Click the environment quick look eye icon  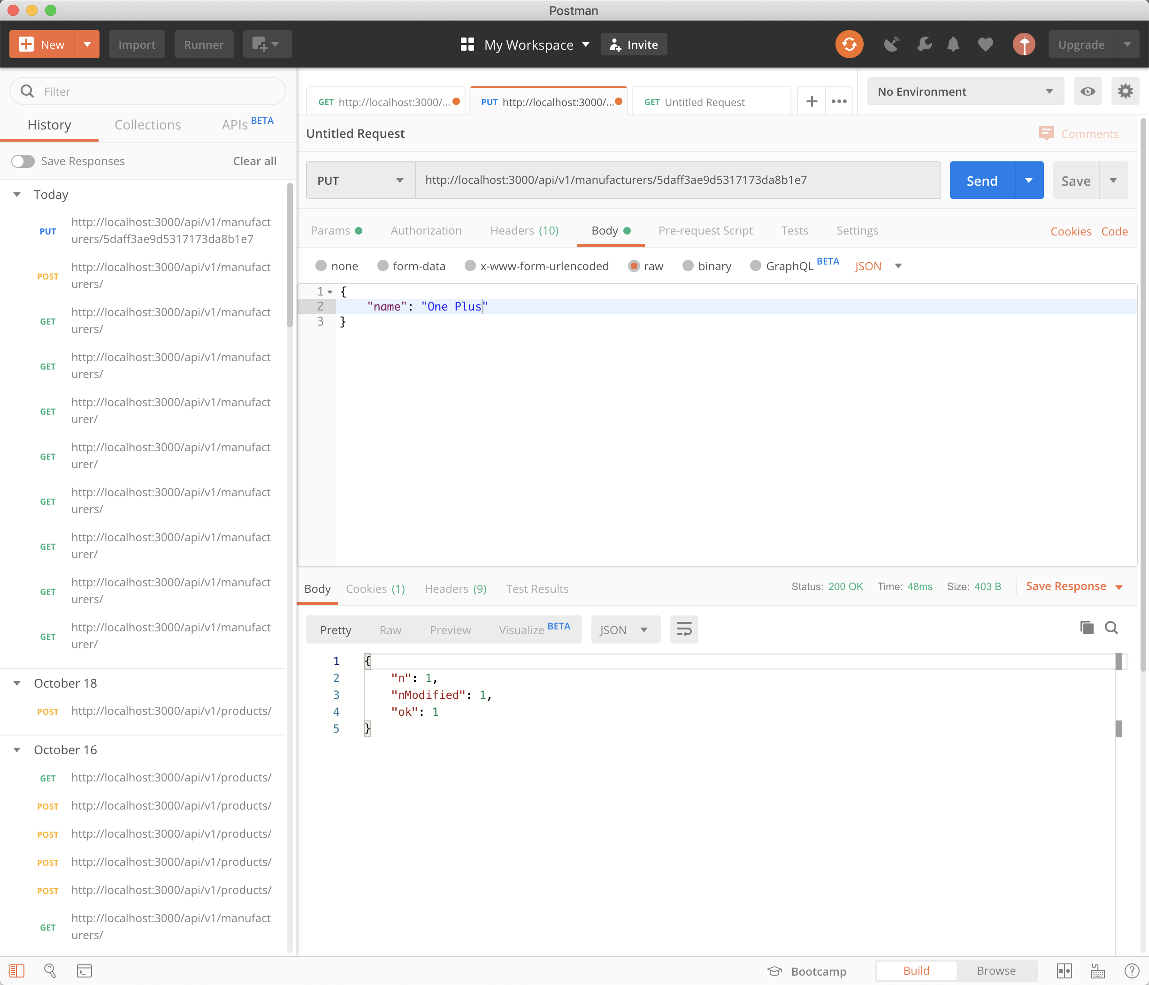tap(1088, 91)
